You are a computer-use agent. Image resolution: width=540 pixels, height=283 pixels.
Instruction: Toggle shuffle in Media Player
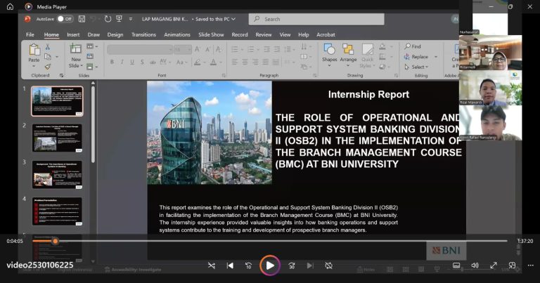point(212,265)
